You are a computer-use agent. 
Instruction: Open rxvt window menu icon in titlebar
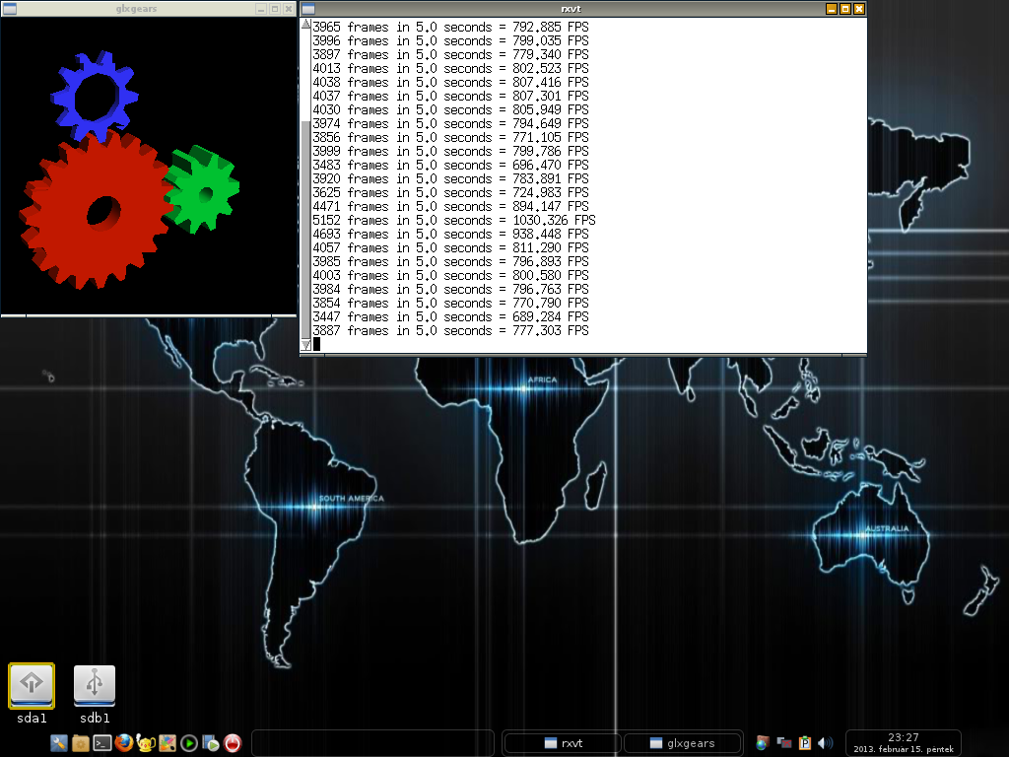308,9
